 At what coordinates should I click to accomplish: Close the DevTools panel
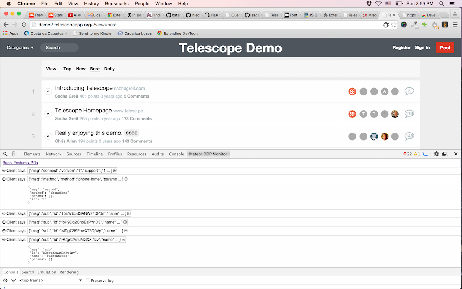tap(456, 154)
